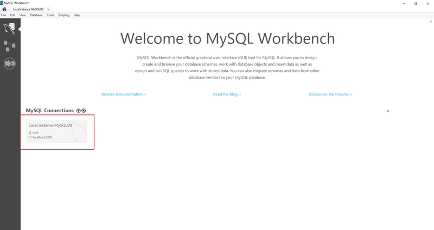Close the Local instance MySQL80 tab
434x230 pixels.
[48, 9]
